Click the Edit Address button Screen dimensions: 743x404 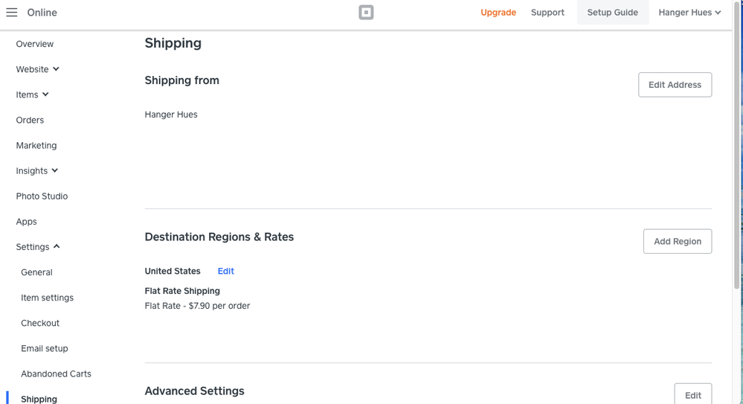tap(675, 85)
